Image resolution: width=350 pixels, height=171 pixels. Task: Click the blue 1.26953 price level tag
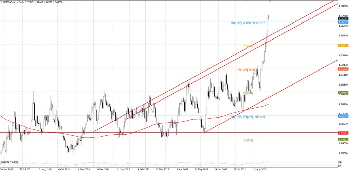[343, 116]
